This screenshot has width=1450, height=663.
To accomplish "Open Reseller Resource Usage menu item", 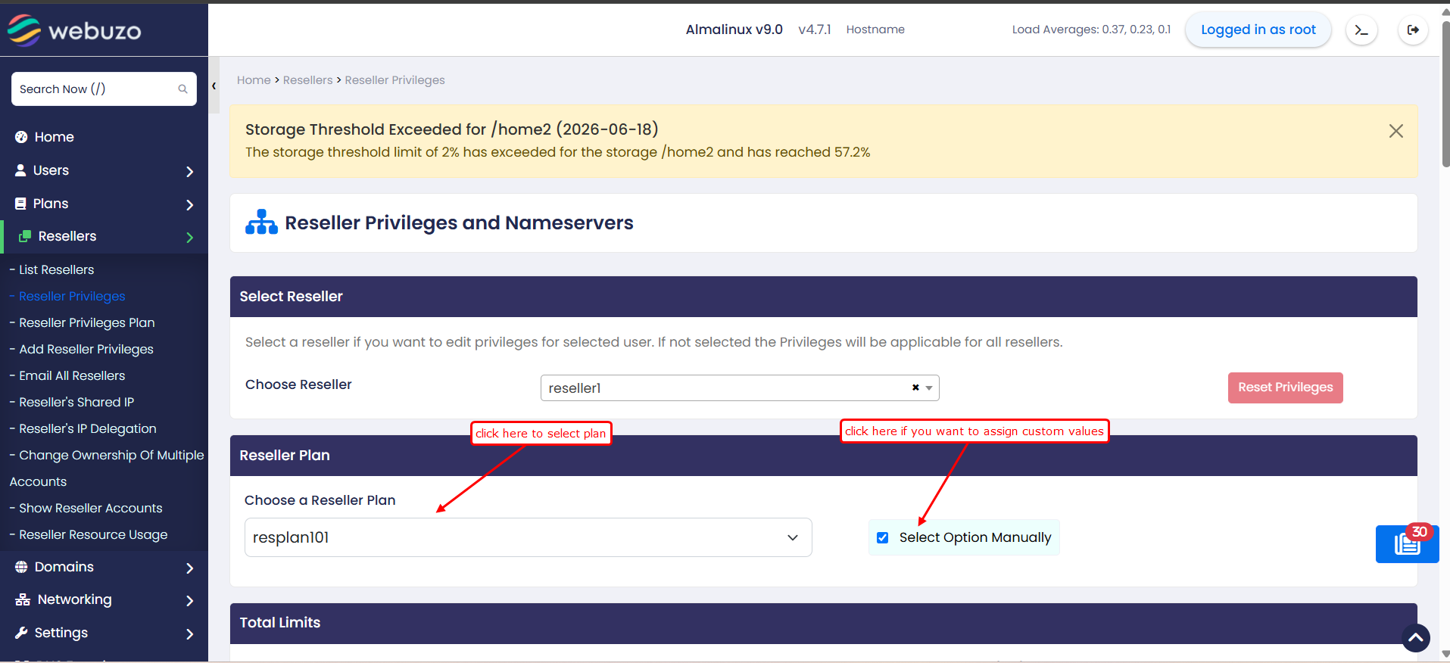I will pyautogui.click(x=92, y=534).
